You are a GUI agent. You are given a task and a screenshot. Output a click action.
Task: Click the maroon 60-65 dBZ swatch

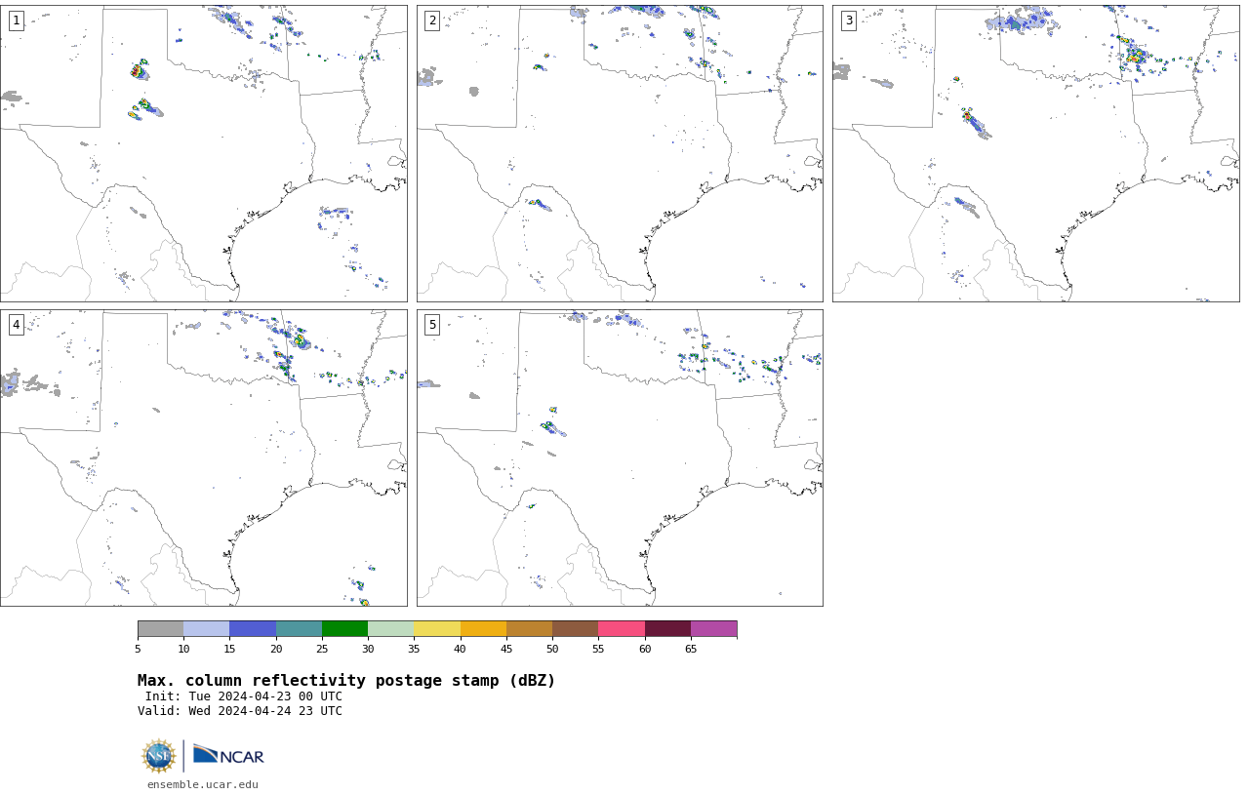(667, 629)
